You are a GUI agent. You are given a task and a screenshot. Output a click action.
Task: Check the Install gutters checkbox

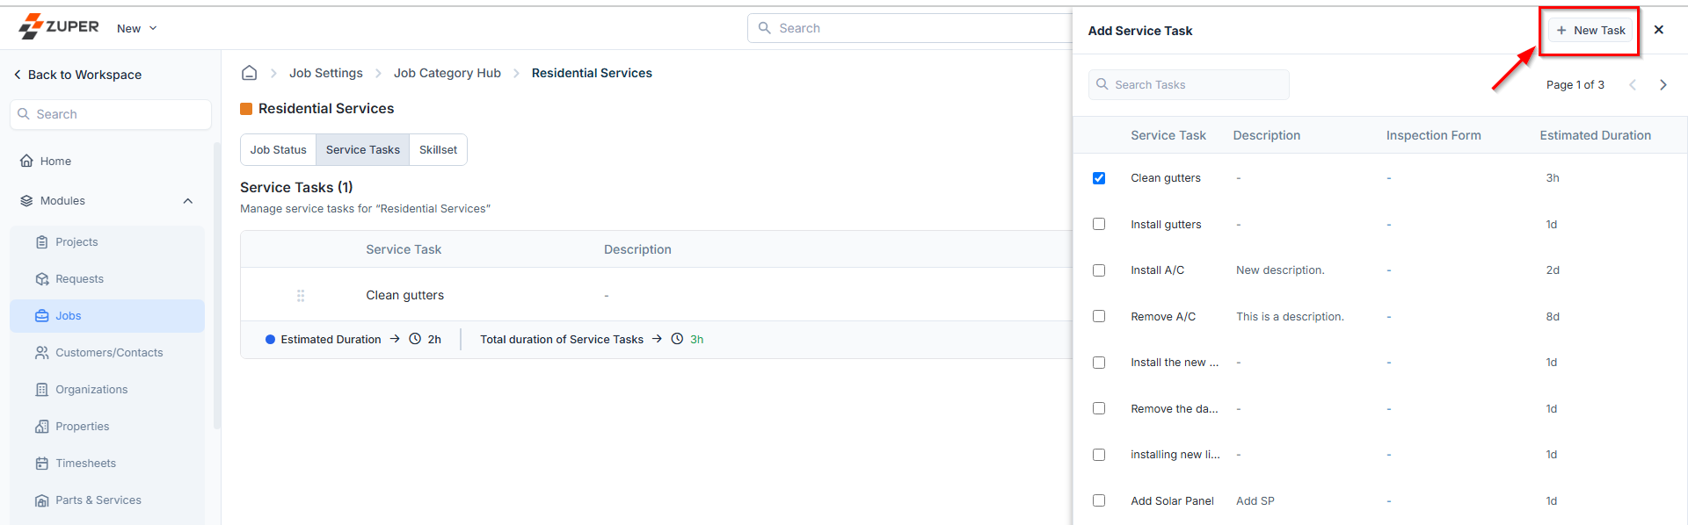pyautogui.click(x=1099, y=224)
